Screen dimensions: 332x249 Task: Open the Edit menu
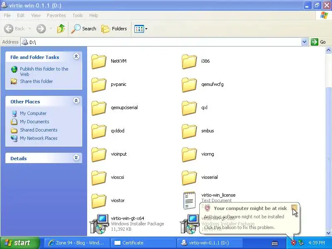[20, 15]
